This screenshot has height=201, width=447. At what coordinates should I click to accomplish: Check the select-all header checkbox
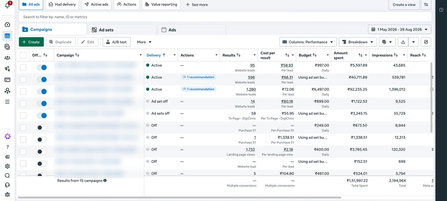click(23, 55)
